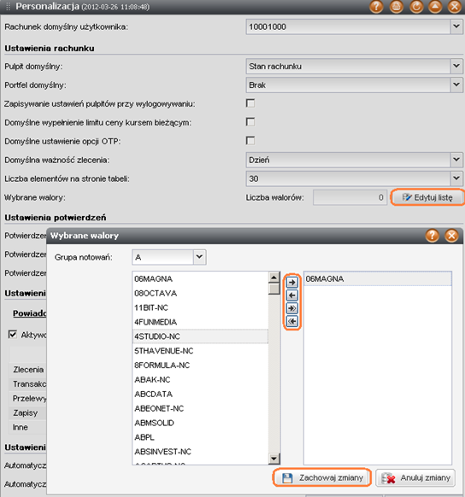Toggle Domyślne ustawienie opcji OTP checkbox
465x497 pixels.
250,141
